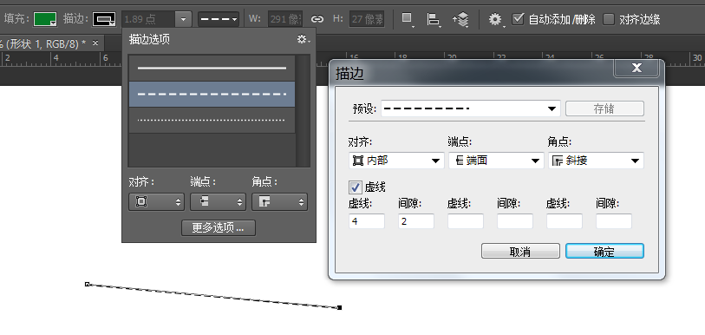Open the green fill color swatch
705x335 pixels.
click(x=45, y=19)
